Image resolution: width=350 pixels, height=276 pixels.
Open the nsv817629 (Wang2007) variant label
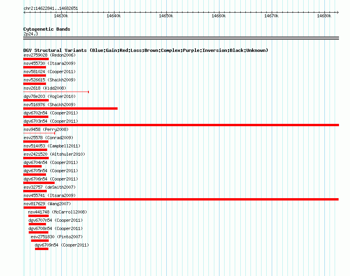coord(47,204)
